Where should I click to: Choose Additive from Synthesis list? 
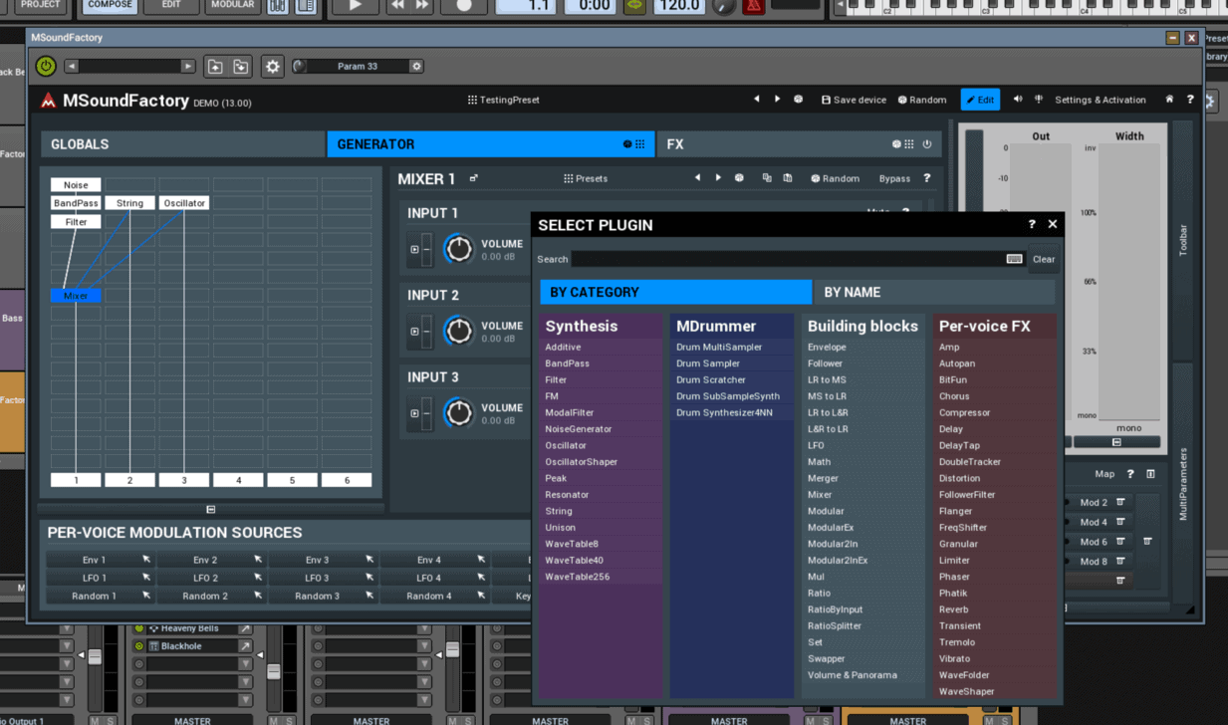(x=563, y=348)
